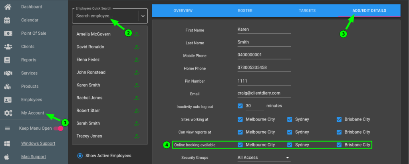Click the First Name field
Viewport: 409px width, 164px height.
coord(264,30)
